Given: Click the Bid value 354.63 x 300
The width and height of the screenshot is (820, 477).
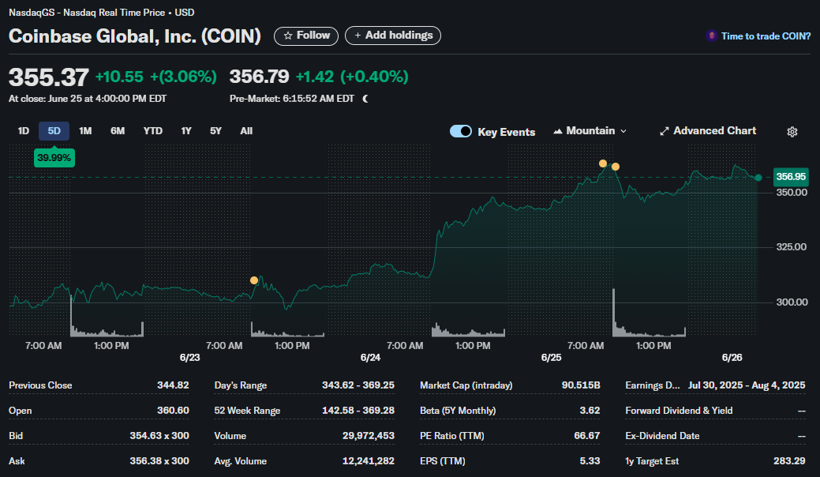Looking at the screenshot, I should coord(159,436).
